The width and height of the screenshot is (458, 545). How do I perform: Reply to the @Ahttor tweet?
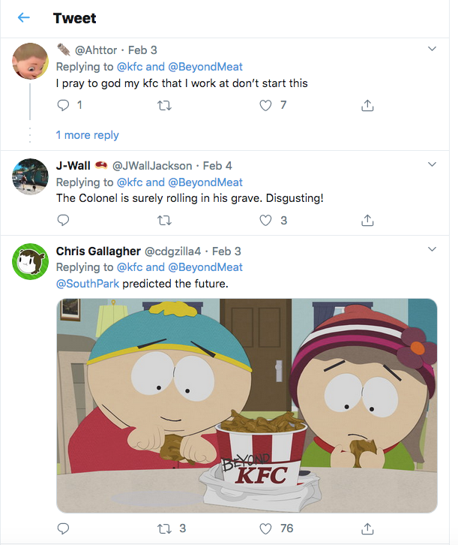pyautogui.click(x=63, y=106)
